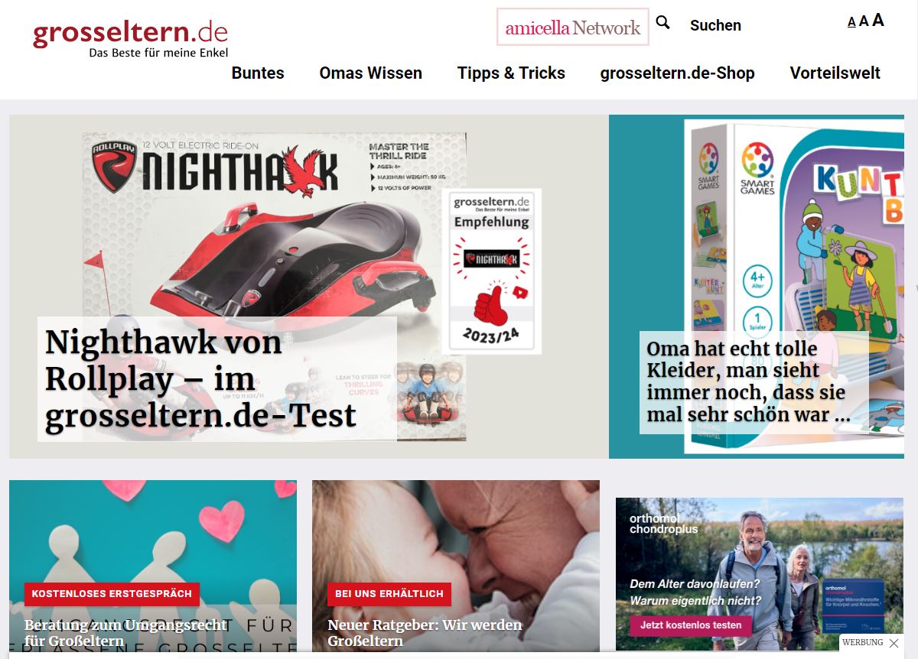Click the Kostenloses Erstgespräch red label
This screenshot has width=918, height=659.
(x=112, y=593)
